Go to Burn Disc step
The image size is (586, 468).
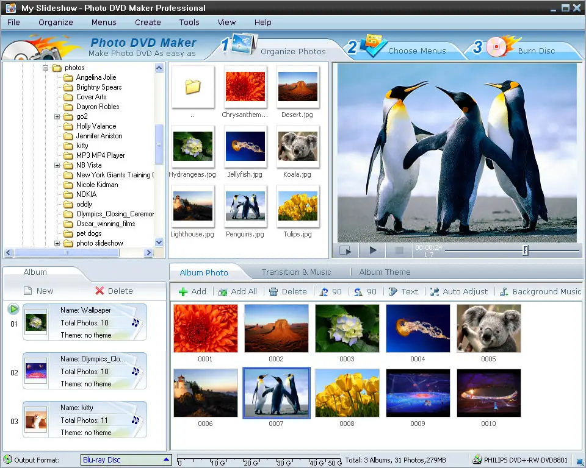click(x=535, y=51)
